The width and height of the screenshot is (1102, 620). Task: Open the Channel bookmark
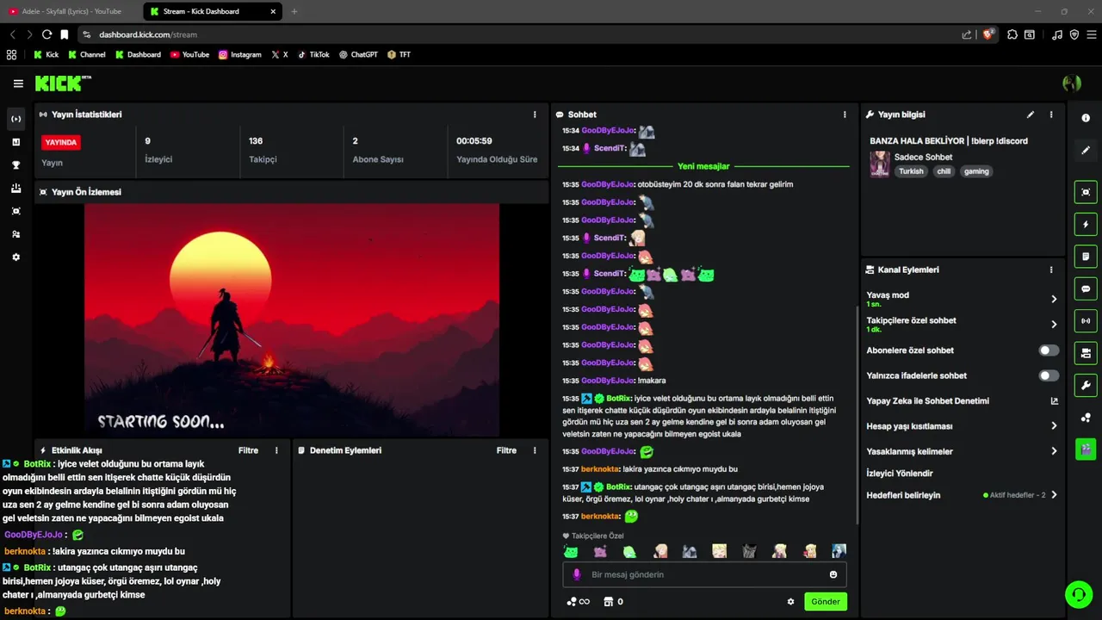[86, 54]
